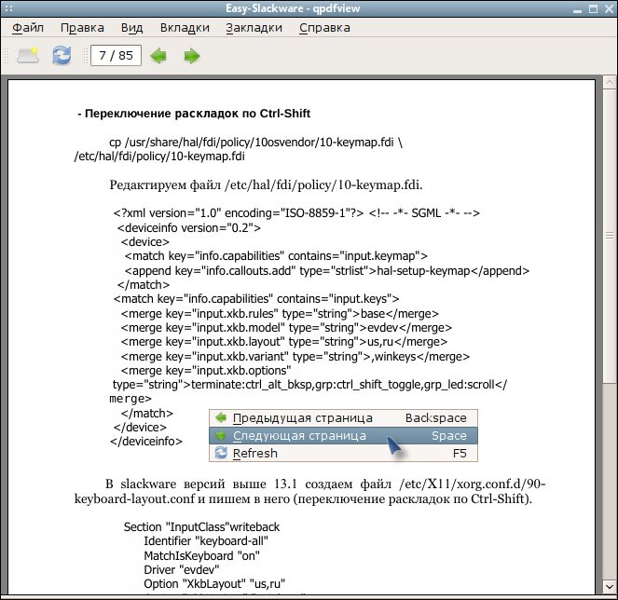Click the line Section "InputClass"writeback
618x600 pixels.
[x=201, y=527]
